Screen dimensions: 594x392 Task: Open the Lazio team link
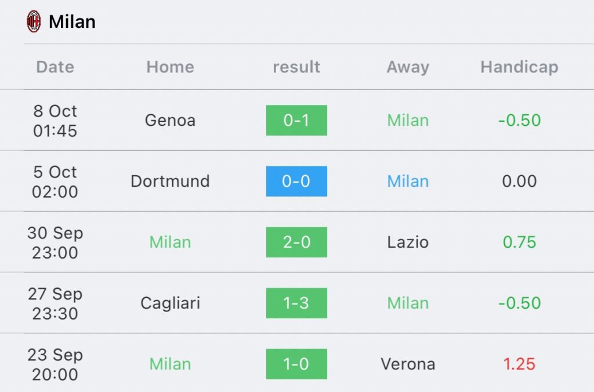(x=408, y=242)
